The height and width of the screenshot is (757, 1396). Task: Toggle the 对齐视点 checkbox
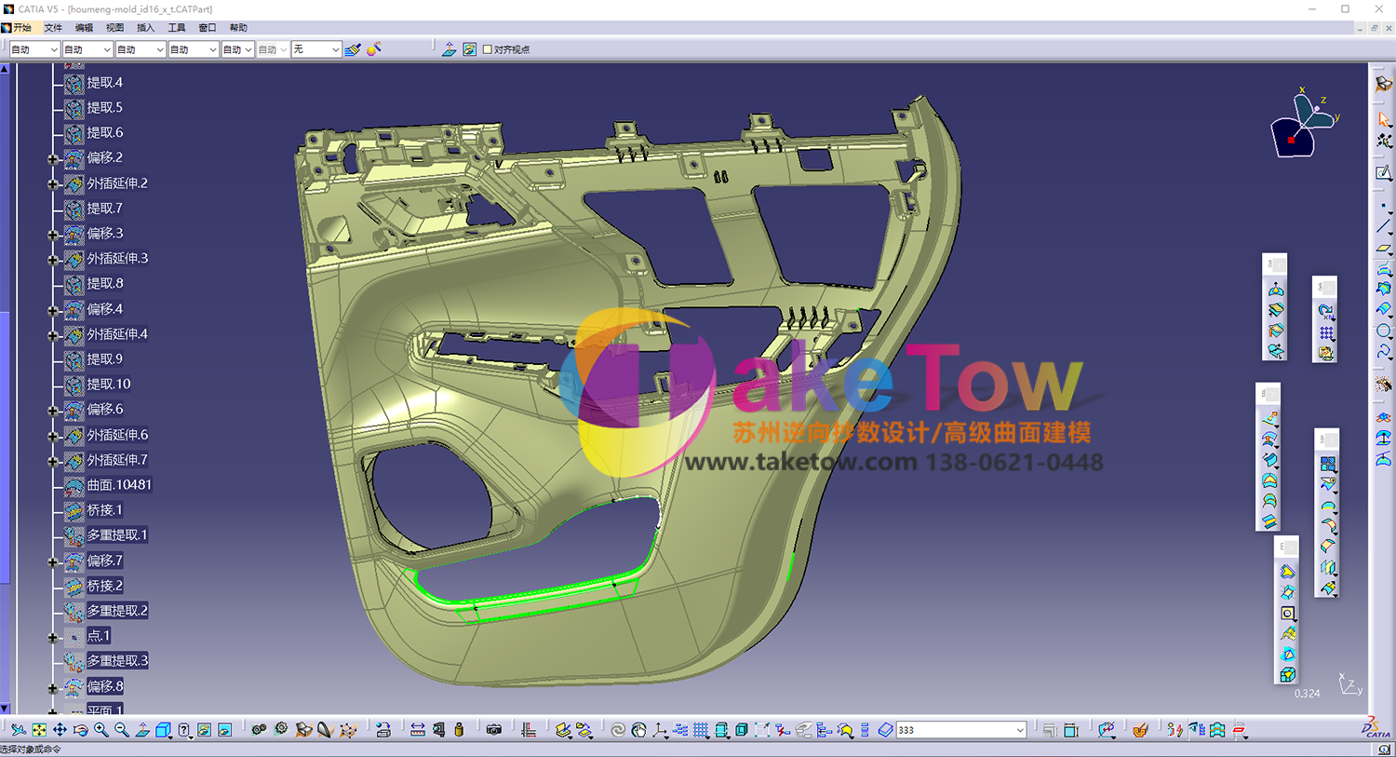pyautogui.click(x=487, y=49)
